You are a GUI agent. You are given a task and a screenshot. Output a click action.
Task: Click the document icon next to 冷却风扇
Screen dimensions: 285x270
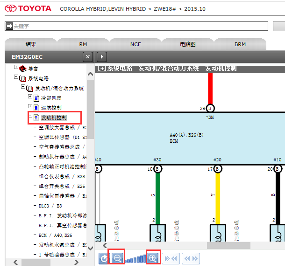click(x=36, y=98)
